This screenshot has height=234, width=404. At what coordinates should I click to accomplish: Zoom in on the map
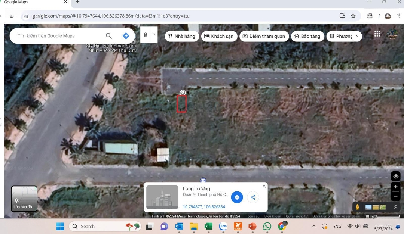tap(395, 187)
